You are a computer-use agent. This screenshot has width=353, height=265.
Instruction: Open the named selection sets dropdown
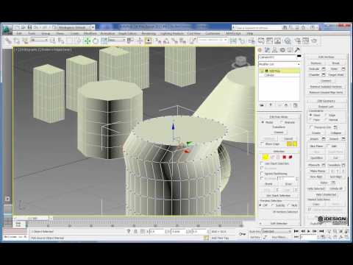tap(213, 40)
